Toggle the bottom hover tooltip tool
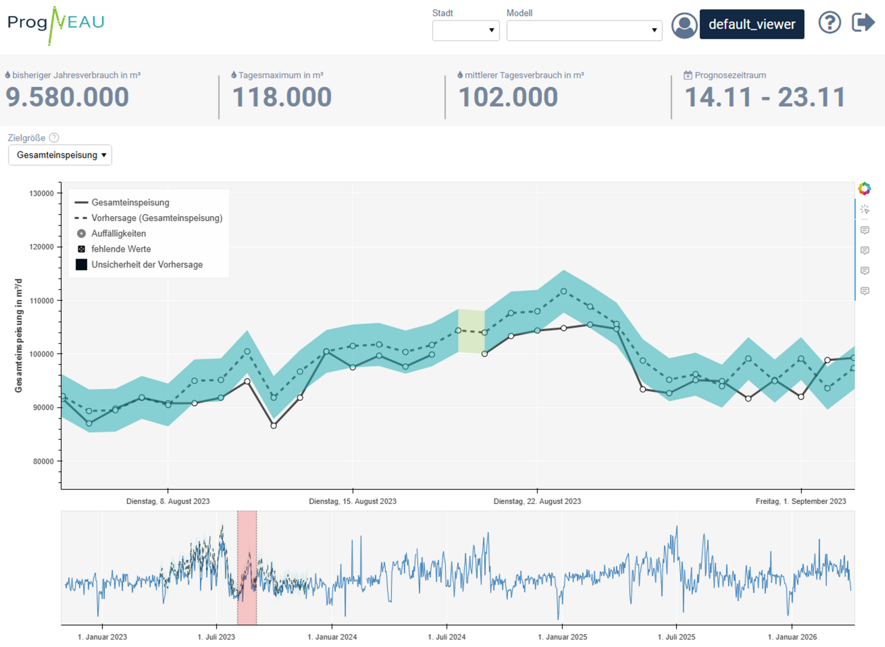885x647 pixels. (865, 291)
